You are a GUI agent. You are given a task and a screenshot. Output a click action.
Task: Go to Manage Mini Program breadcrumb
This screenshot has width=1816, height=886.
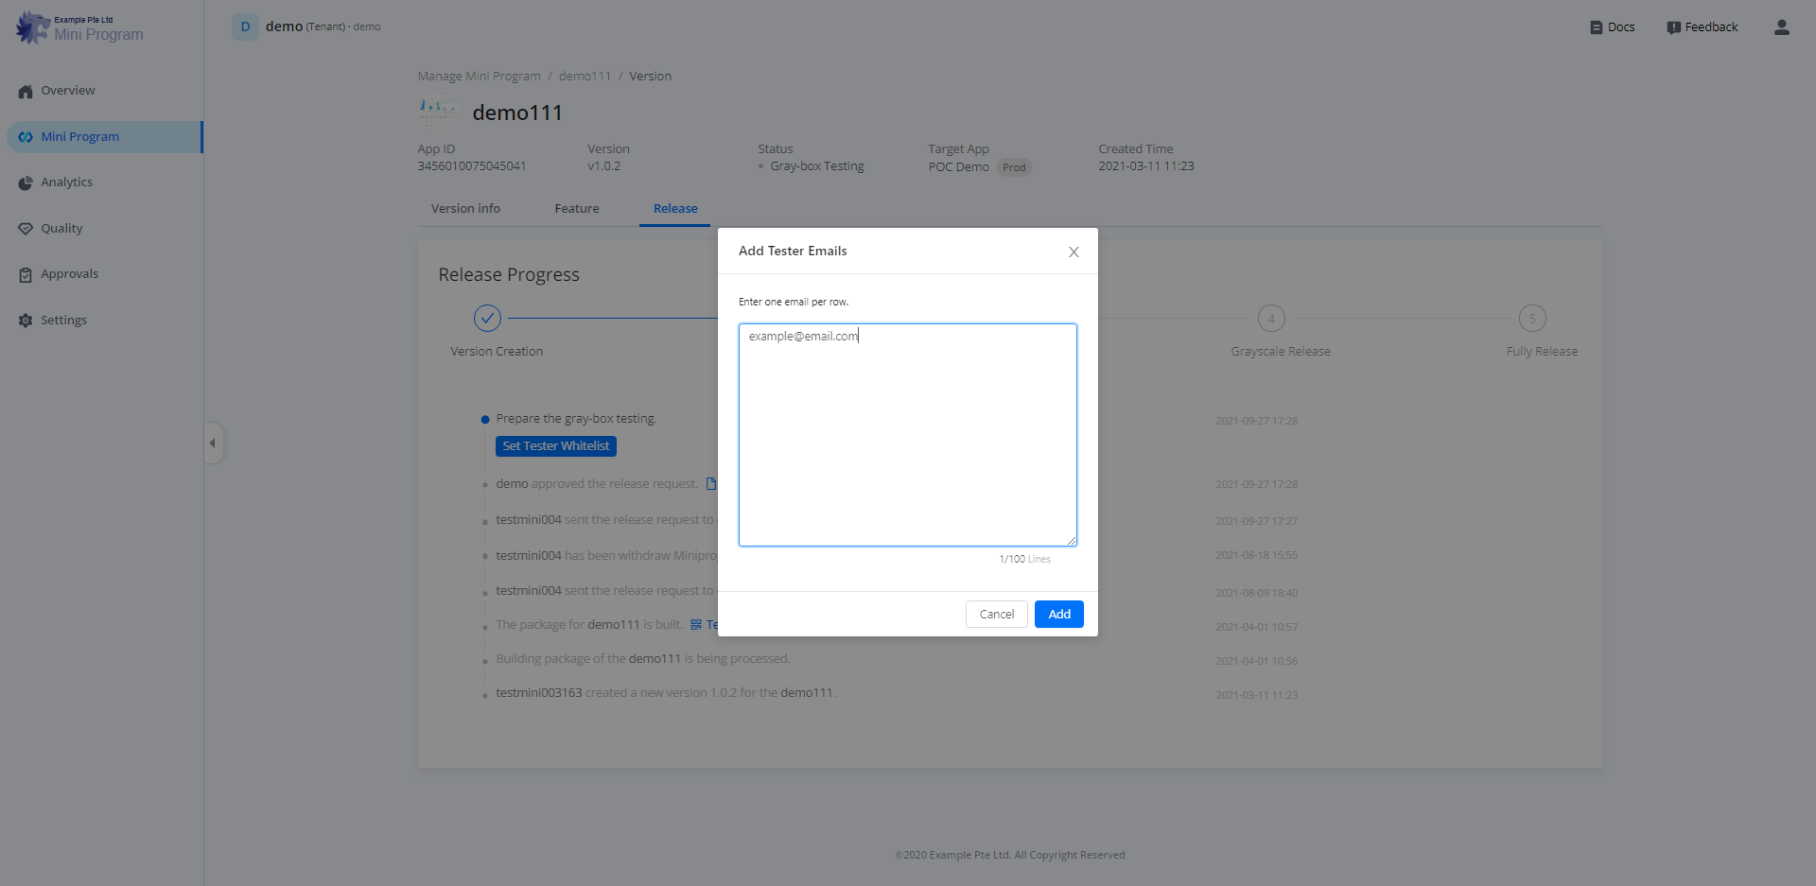pos(479,77)
